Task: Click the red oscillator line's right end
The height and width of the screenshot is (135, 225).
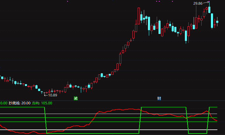Action: point(217,121)
